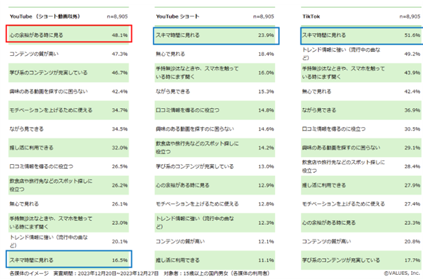Click the "YouTube（ショート動画以外）" table header

point(45,16)
